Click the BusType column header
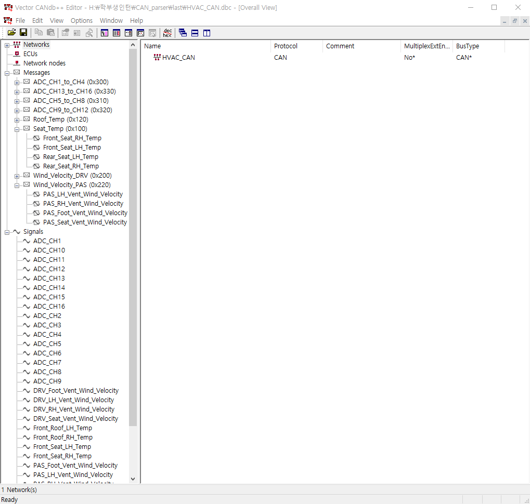The width and height of the screenshot is (530, 504). [x=479, y=46]
